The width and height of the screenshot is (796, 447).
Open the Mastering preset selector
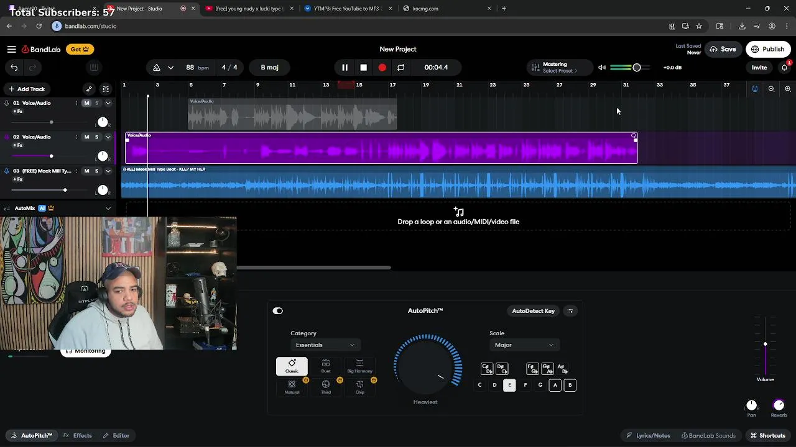coord(560,67)
